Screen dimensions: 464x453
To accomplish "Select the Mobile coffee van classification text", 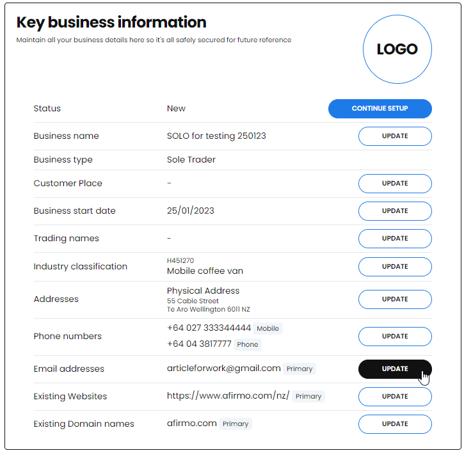I will [205, 271].
